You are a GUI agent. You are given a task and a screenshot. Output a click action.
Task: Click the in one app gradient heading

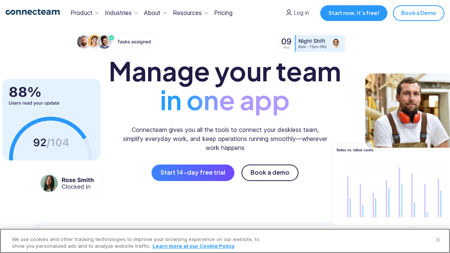pos(225,100)
